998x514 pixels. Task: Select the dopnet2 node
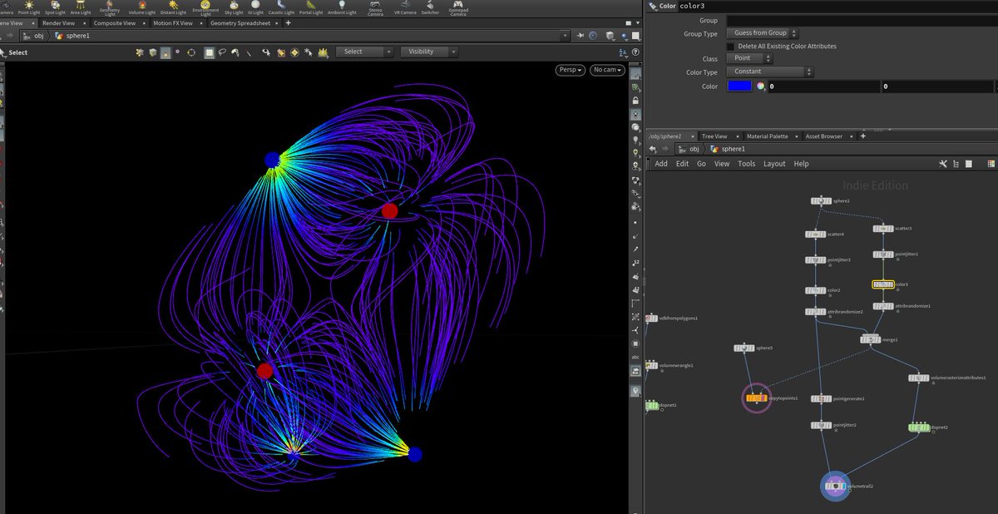[x=918, y=427]
